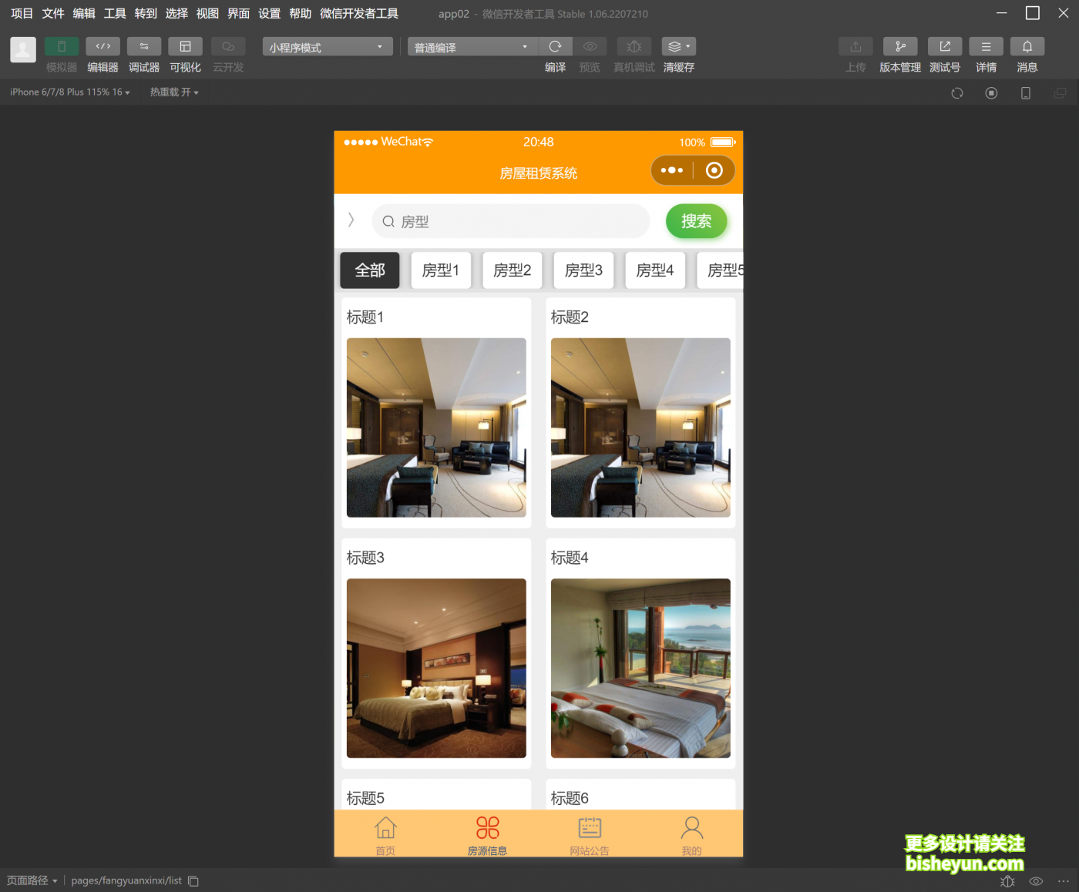Open the 界面 menu
Image resolution: width=1079 pixels, height=892 pixels.
(239, 13)
